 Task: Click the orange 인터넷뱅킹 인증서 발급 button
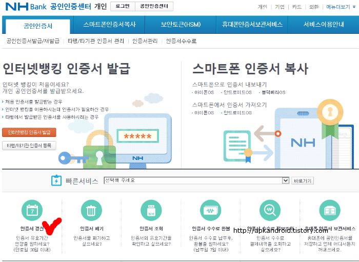29,132
